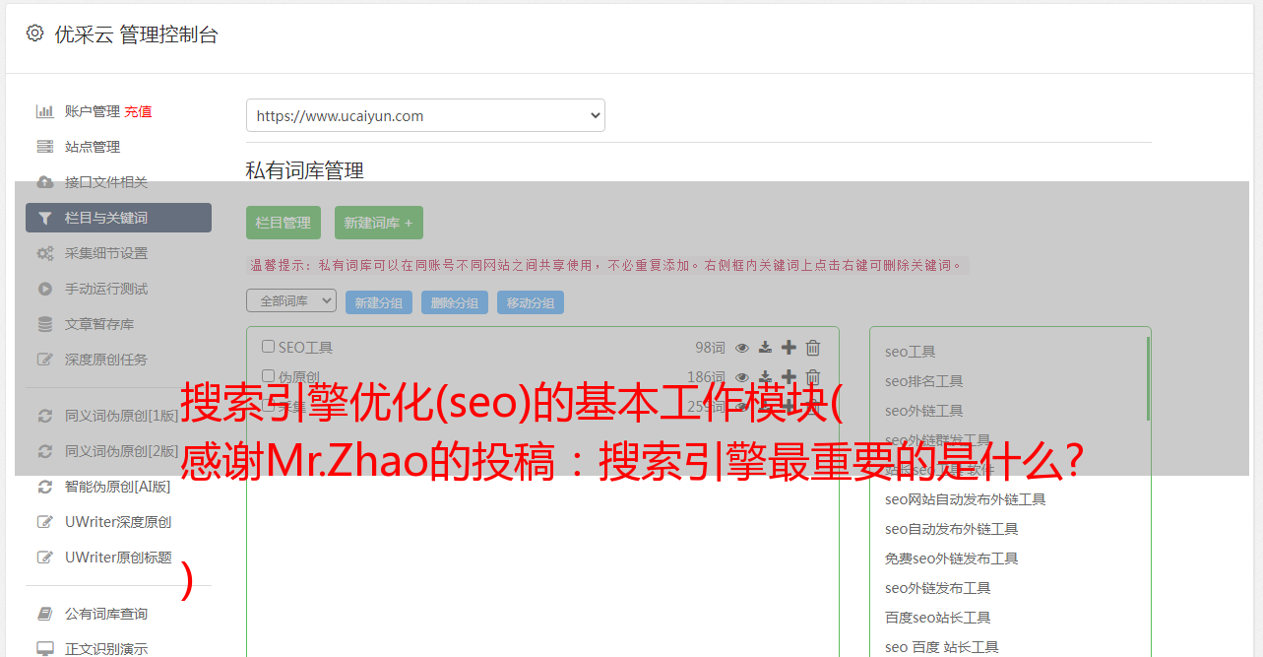Download the SEO工具 word library
Viewport: 1263px width, 657px height.
pos(765,348)
